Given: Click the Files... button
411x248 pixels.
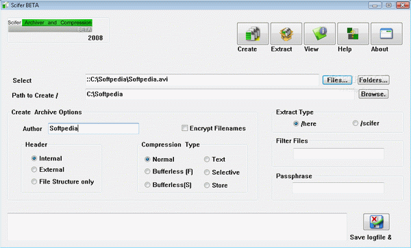Looking at the screenshot, I should point(337,80).
